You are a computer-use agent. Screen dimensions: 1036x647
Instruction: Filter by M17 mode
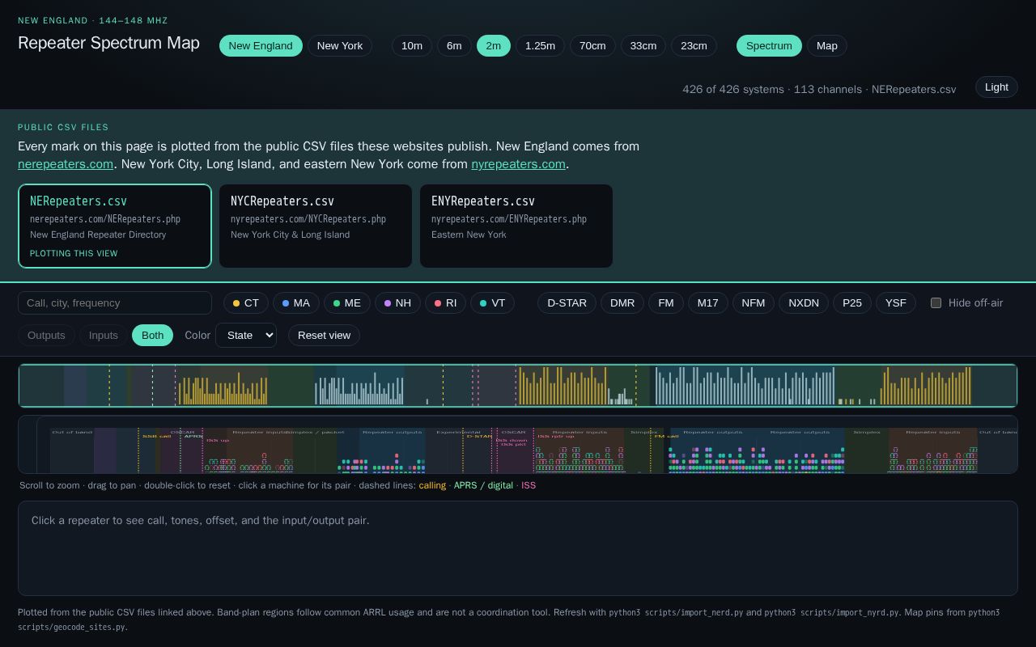pyautogui.click(x=708, y=302)
